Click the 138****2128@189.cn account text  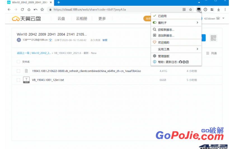tap(35, 40)
